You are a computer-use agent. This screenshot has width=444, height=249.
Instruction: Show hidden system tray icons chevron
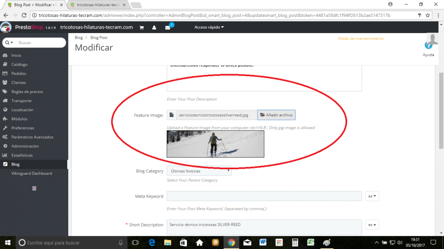(x=376, y=243)
